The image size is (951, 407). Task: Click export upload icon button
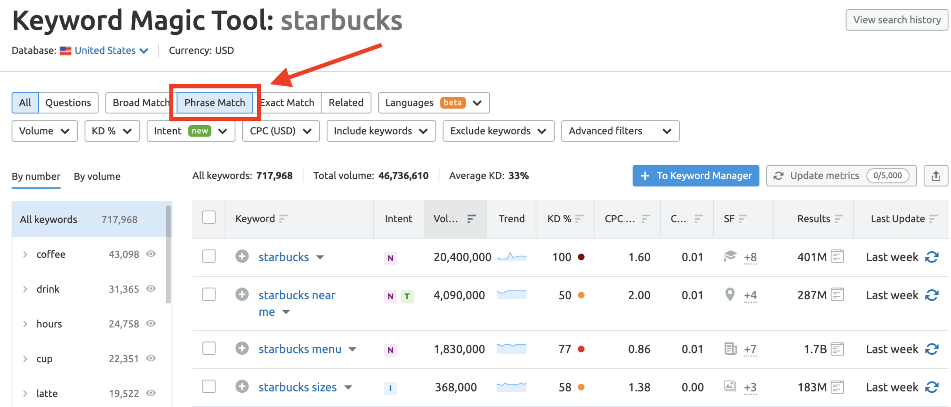(x=936, y=176)
